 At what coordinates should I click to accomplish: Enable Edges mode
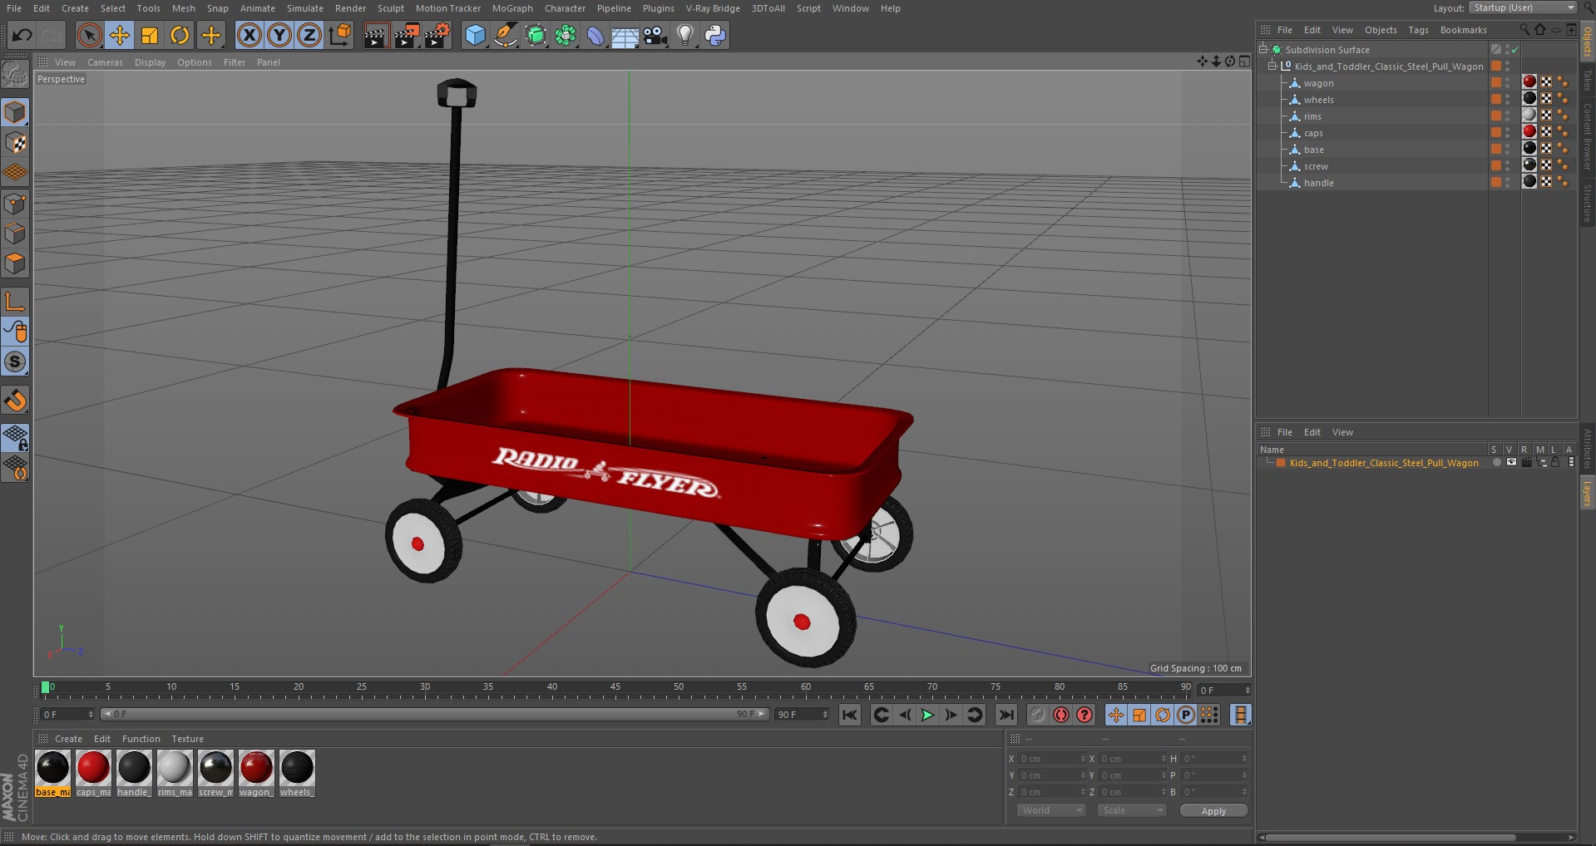pos(15,234)
